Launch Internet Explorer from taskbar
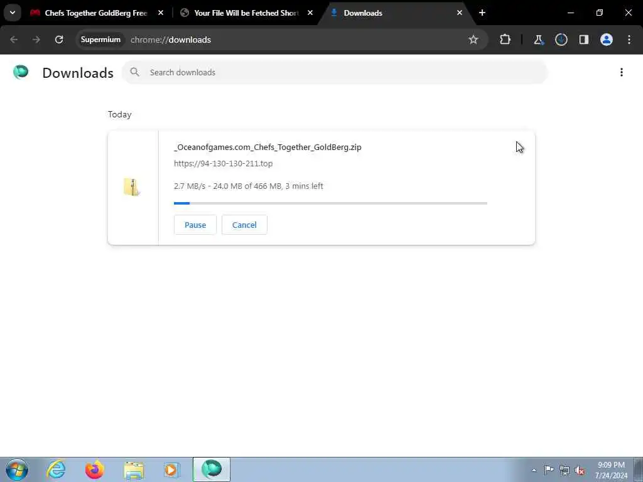The image size is (643, 482). (x=56, y=469)
